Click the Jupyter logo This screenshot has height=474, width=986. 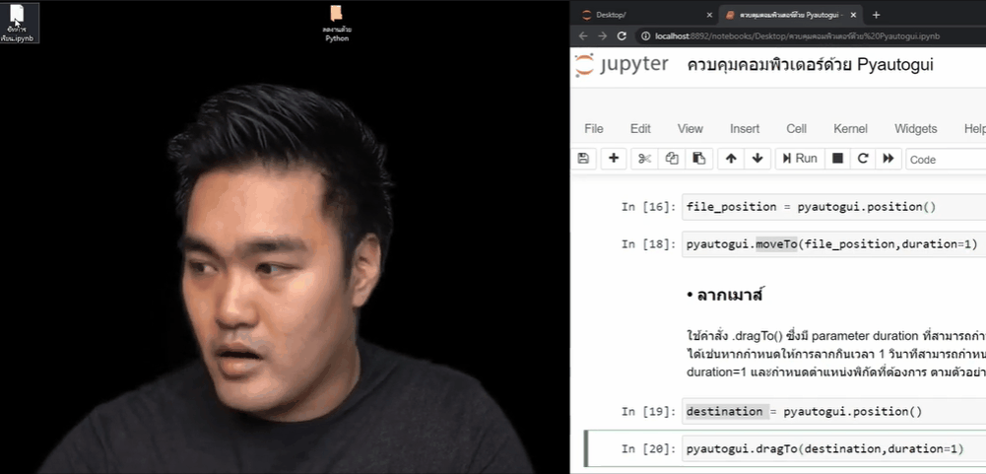tap(622, 65)
